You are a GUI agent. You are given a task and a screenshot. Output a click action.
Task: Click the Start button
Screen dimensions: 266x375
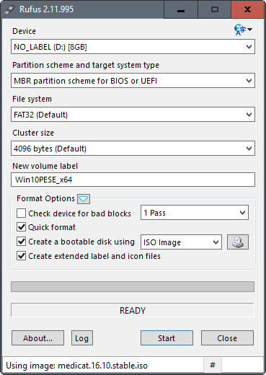pos(167,338)
